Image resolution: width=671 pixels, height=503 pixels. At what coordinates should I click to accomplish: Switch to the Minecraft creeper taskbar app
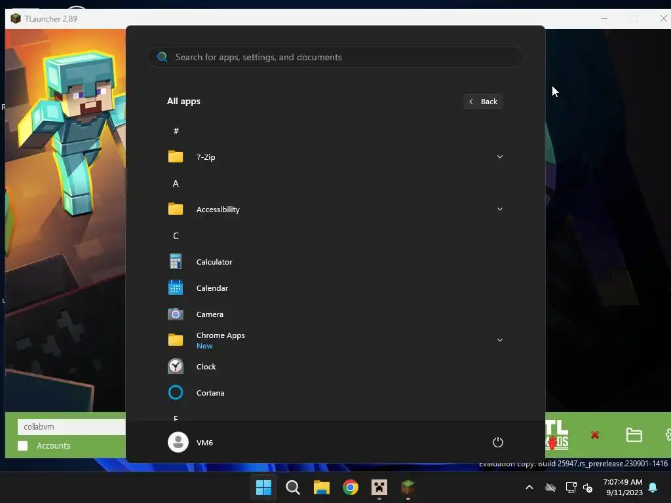[379, 487]
